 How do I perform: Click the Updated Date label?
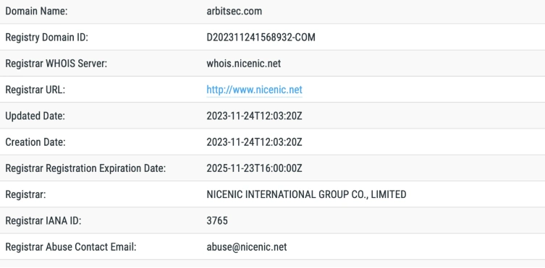[x=35, y=116]
